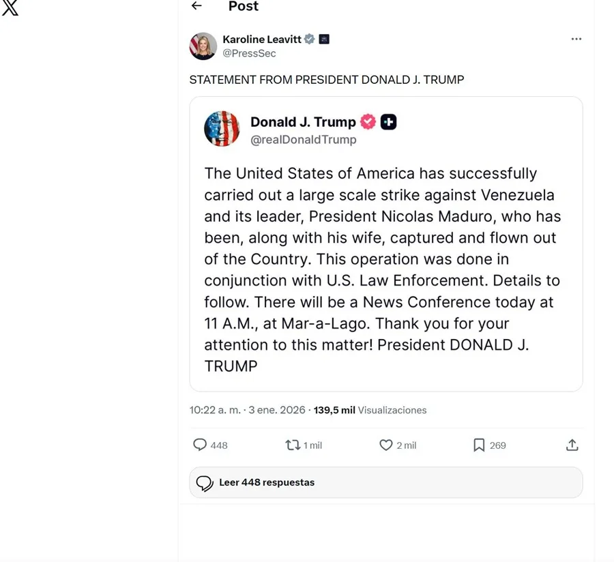The height and width of the screenshot is (562, 614).
Task: Click Karoline Leavitt's profile picture
Action: click(x=203, y=46)
